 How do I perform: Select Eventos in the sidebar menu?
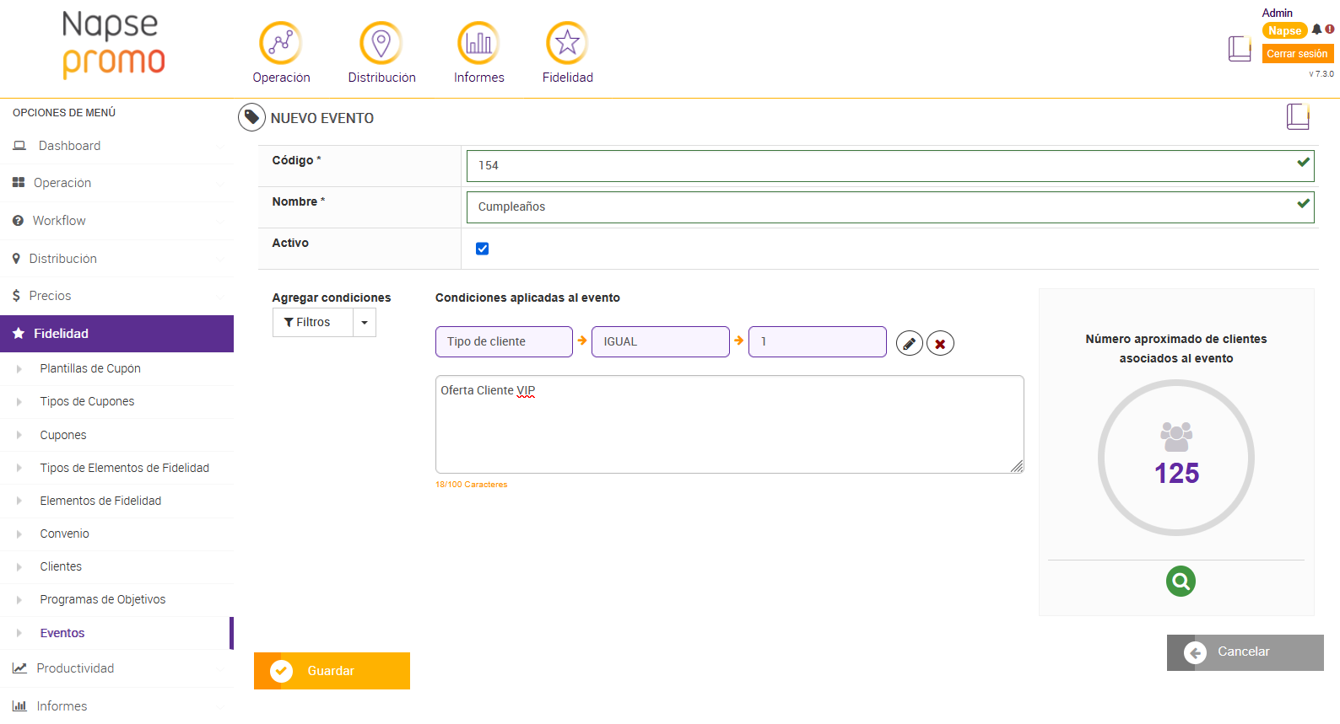(62, 633)
